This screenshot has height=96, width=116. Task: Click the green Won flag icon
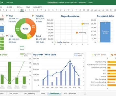tap(7, 16)
